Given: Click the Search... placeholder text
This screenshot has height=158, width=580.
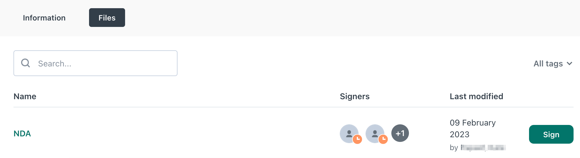Looking at the screenshot, I should 55,63.
